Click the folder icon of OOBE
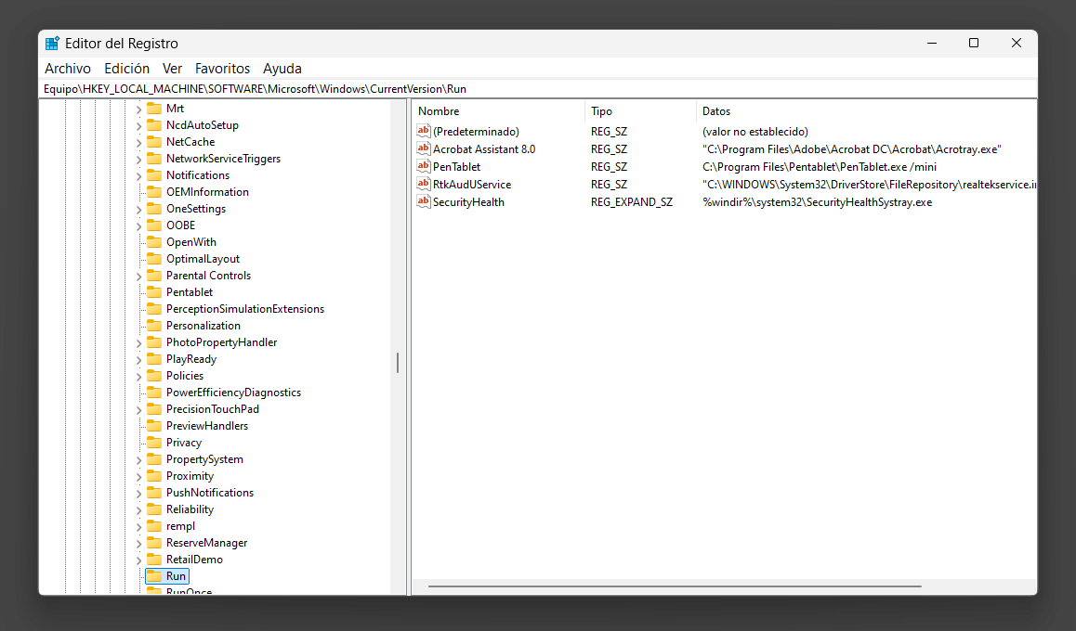 pyautogui.click(x=154, y=225)
